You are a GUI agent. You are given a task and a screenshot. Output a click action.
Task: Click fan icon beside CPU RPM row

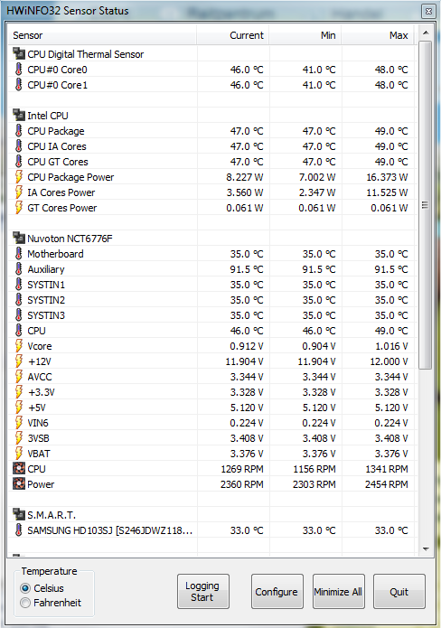pos(18,469)
